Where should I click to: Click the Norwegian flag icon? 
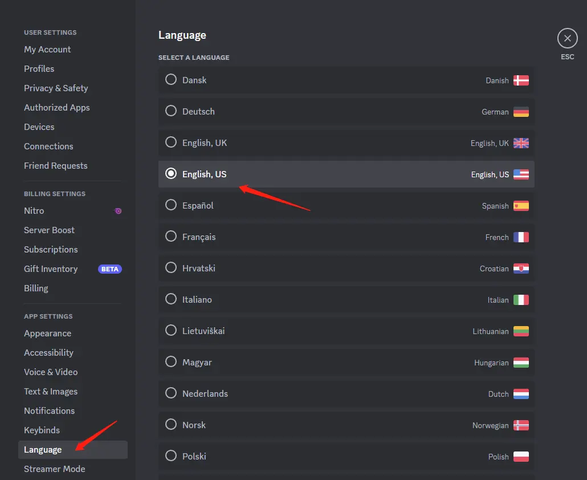click(521, 425)
